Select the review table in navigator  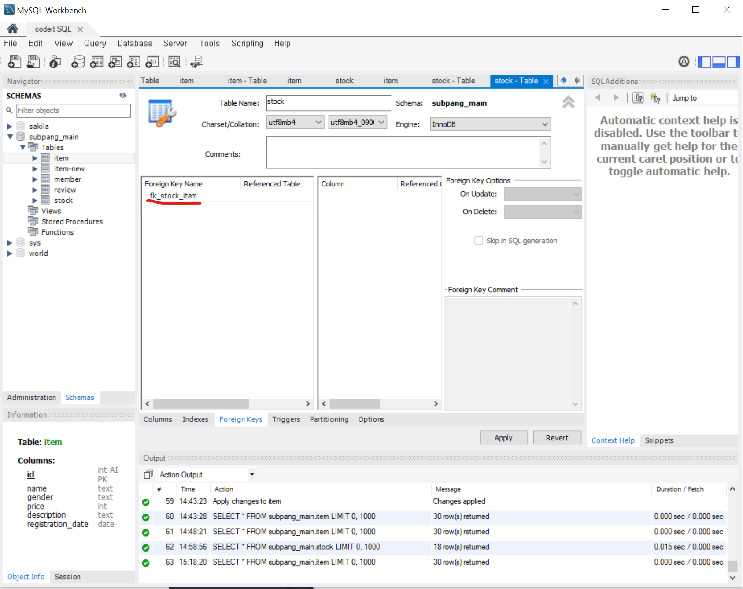[65, 190]
